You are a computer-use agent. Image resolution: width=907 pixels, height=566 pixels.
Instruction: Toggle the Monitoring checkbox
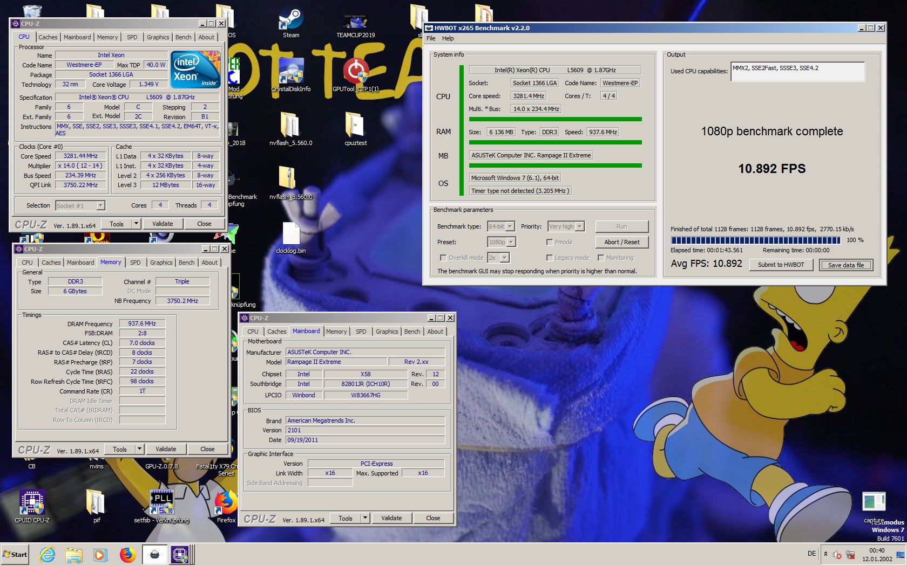(601, 258)
